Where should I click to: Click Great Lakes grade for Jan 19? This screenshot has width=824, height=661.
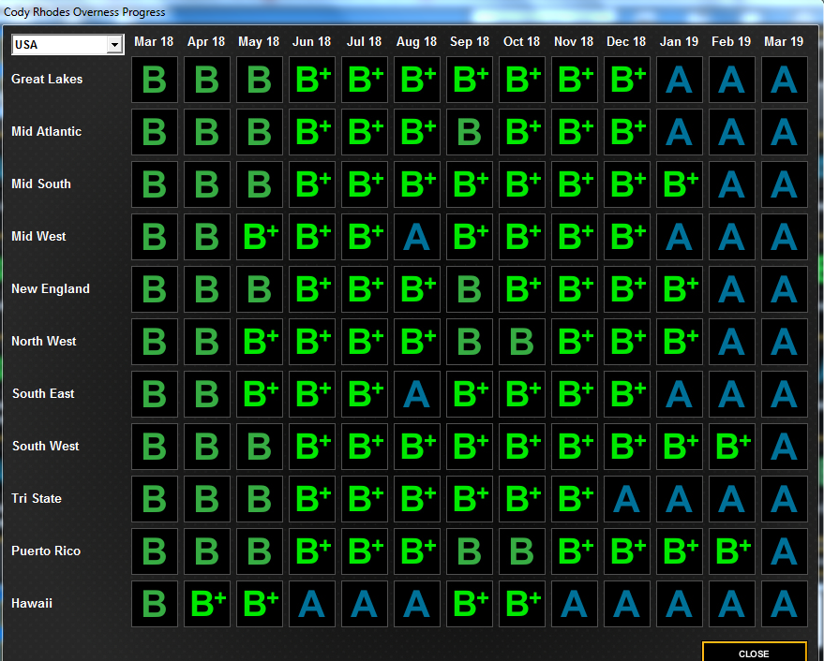click(680, 80)
